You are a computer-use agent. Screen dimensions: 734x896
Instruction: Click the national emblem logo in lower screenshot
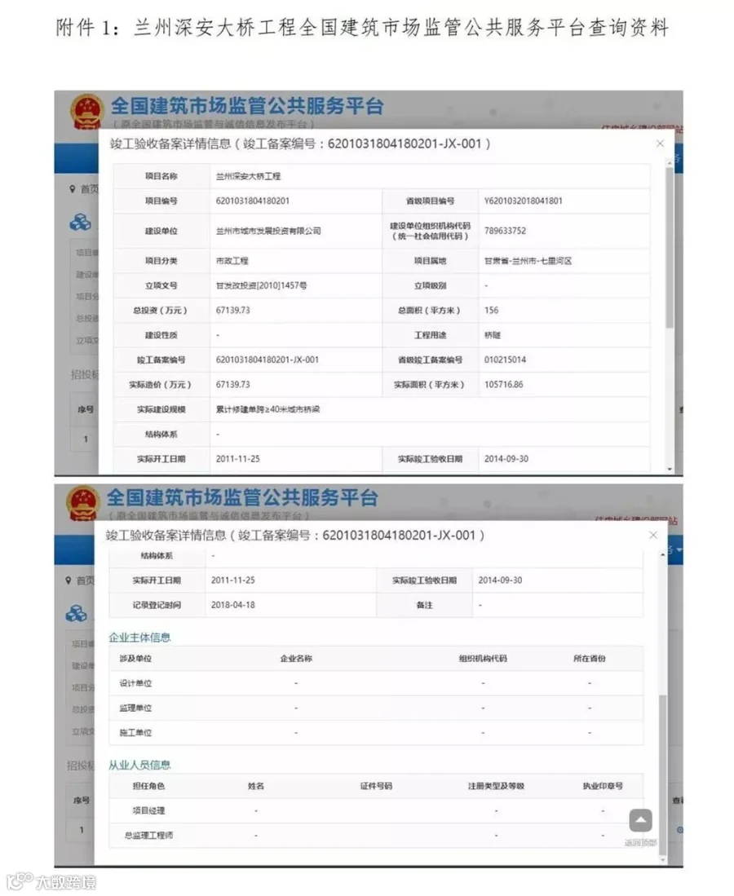[x=83, y=503]
